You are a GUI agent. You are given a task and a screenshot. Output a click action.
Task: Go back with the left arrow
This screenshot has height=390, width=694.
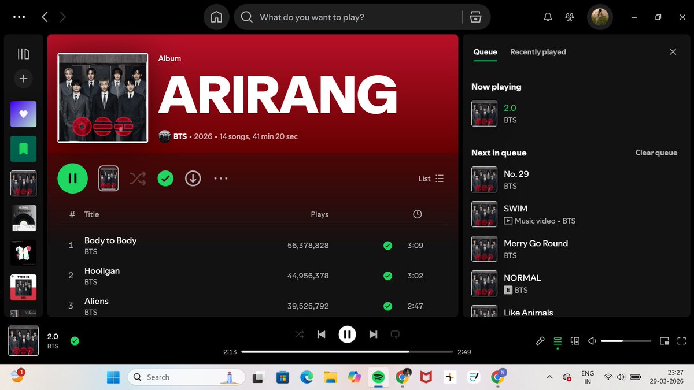45,17
